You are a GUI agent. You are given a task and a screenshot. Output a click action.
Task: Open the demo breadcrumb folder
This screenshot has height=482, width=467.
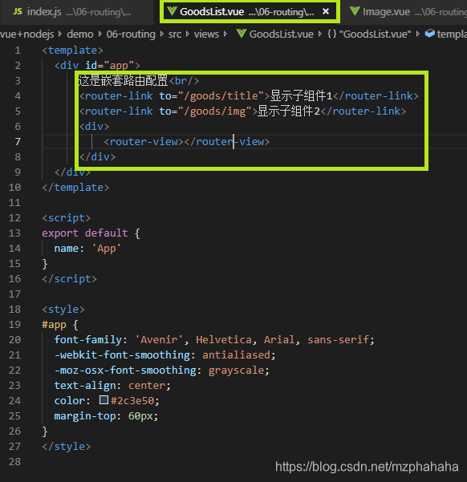(x=80, y=34)
